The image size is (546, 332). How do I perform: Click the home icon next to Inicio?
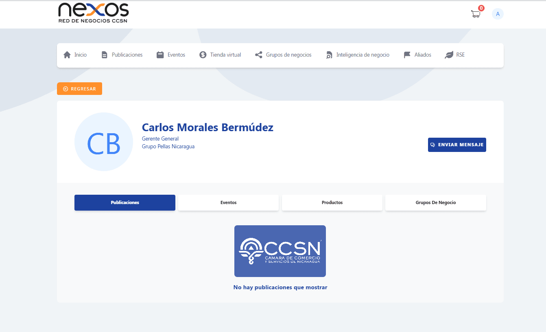(x=67, y=55)
